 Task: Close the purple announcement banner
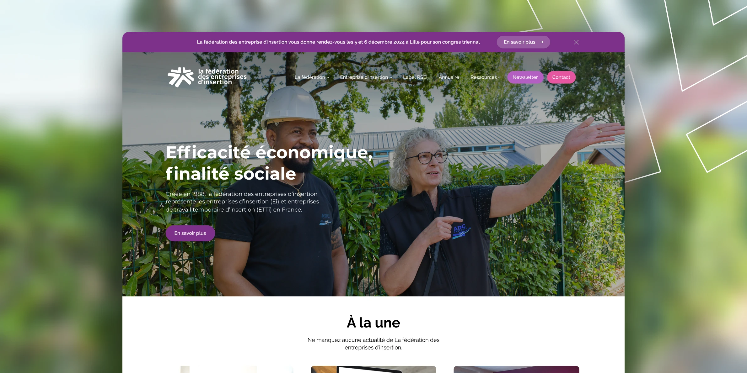(576, 42)
